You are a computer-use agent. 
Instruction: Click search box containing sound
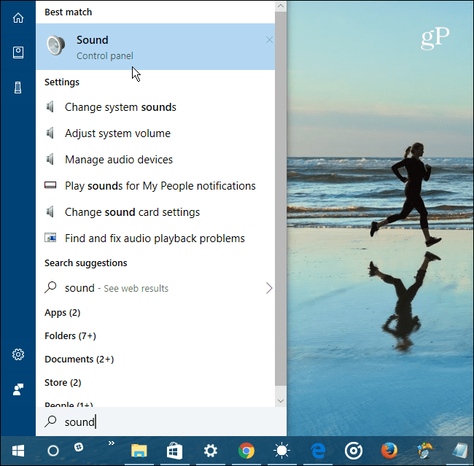(x=161, y=422)
